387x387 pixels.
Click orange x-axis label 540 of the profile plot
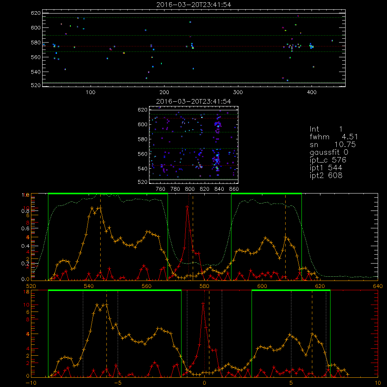[89, 286]
